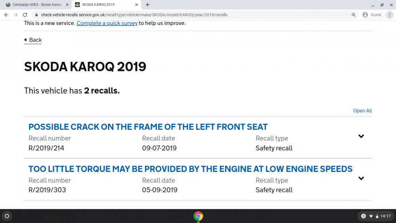Expand chevron for recall R/2019/214
This screenshot has width=396, height=223.
point(361,136)
